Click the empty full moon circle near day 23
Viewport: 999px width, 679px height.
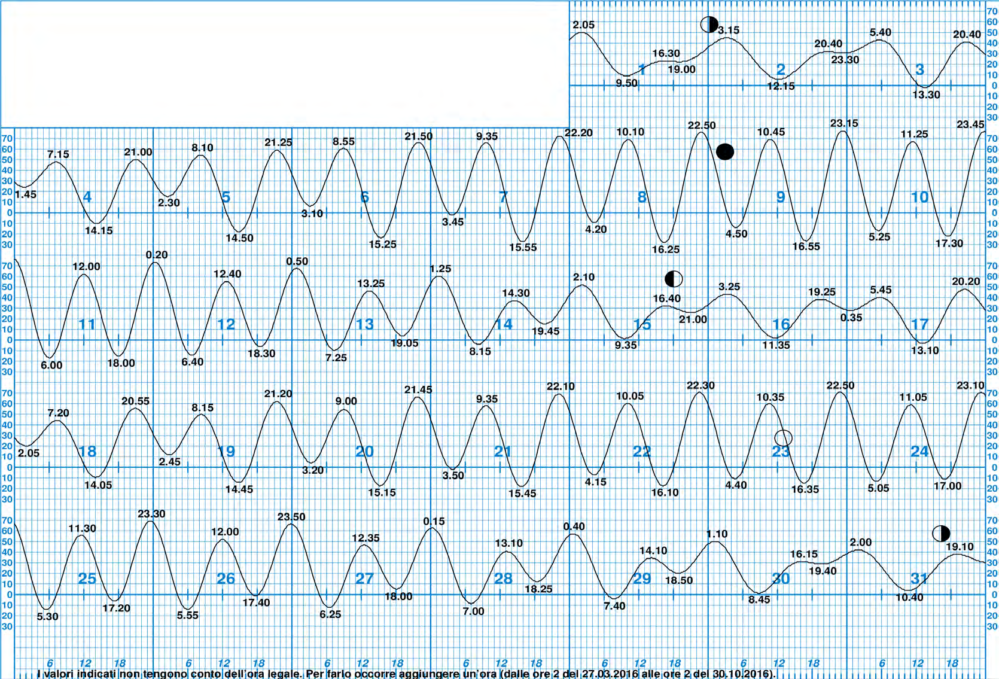coord(783,438)
